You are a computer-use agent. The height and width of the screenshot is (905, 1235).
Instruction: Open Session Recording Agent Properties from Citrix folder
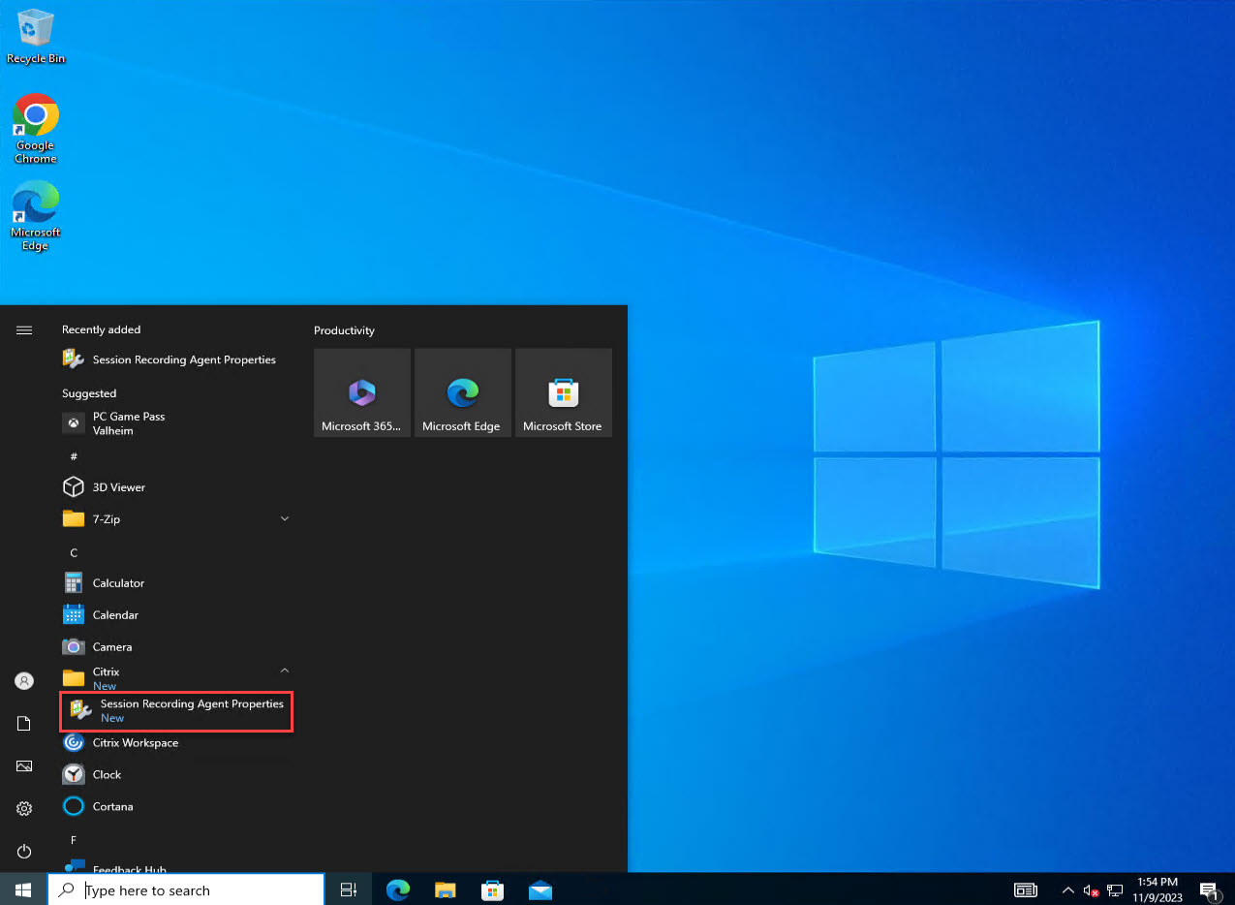click(175, 710)
